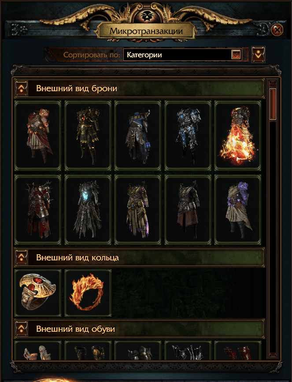Image resolution: width=292 pixels, height=382 pixels.
Task: Pick the glowing cyan chest armour skin
Action: [x=88, y=210]
